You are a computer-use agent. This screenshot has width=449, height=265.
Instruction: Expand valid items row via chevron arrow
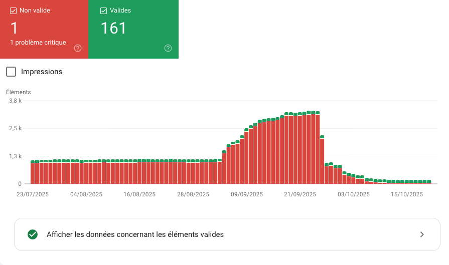(x=422, y=234)
